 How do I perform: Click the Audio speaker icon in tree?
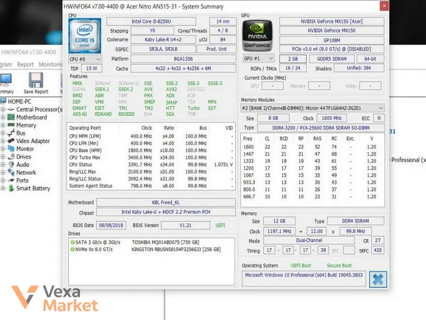[11, 164]
